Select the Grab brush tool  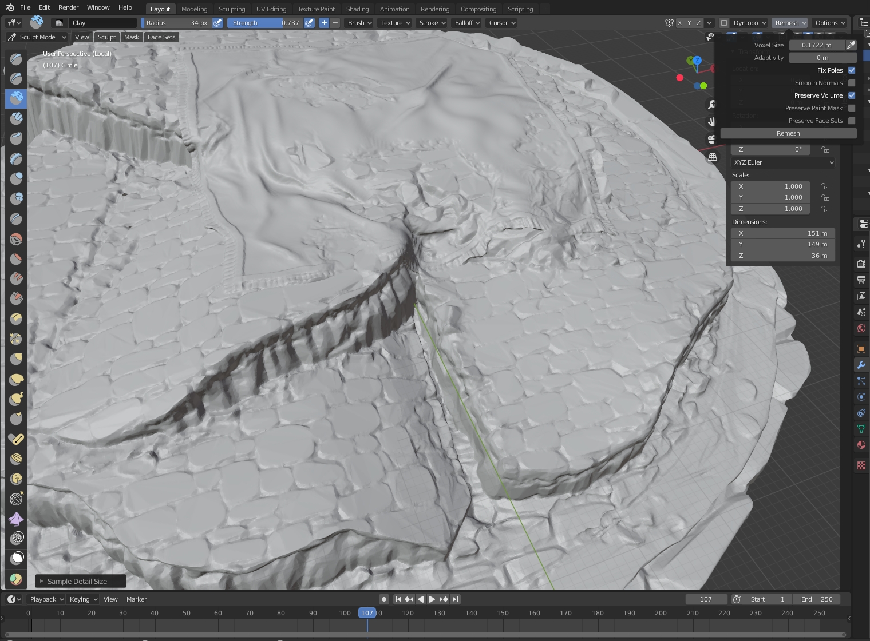pyautogui.click(x=16, y=359)
